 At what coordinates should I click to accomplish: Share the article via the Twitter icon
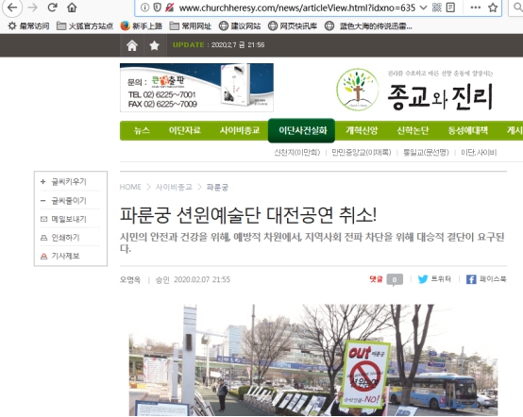click(423, 279)
